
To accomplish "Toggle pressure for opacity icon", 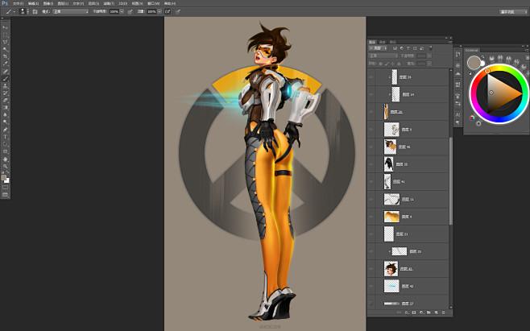I will 130,11.
